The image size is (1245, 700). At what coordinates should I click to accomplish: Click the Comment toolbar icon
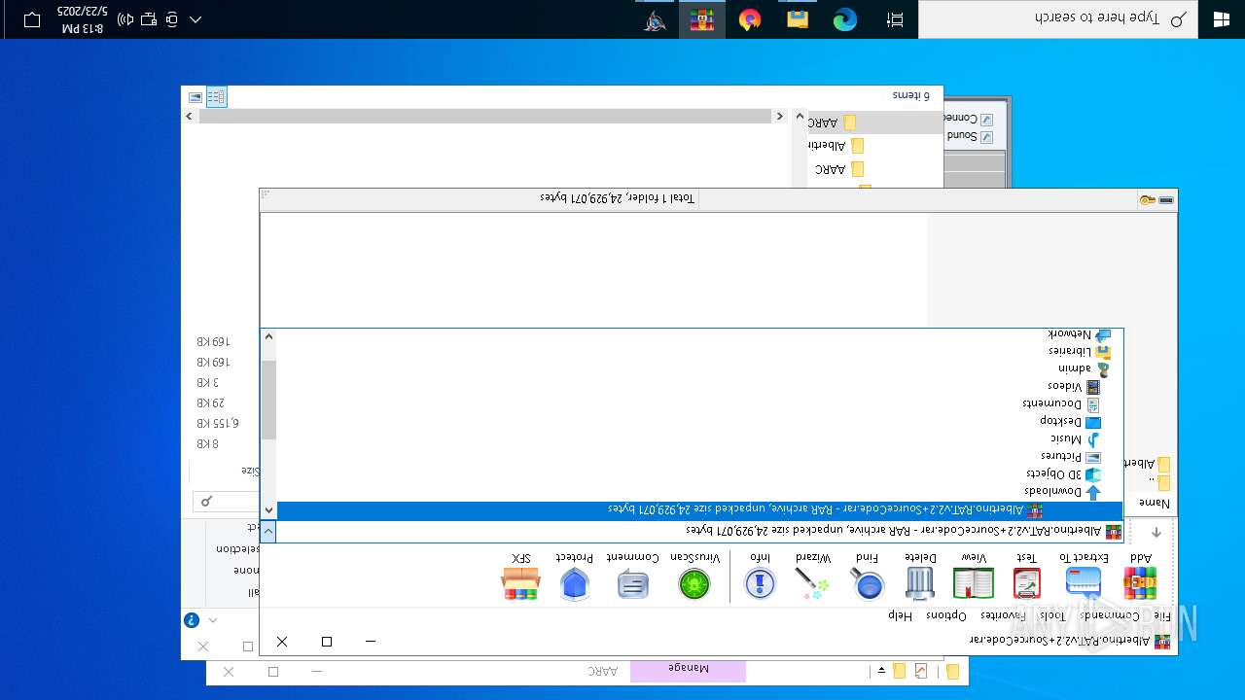(x=633, y=581)
